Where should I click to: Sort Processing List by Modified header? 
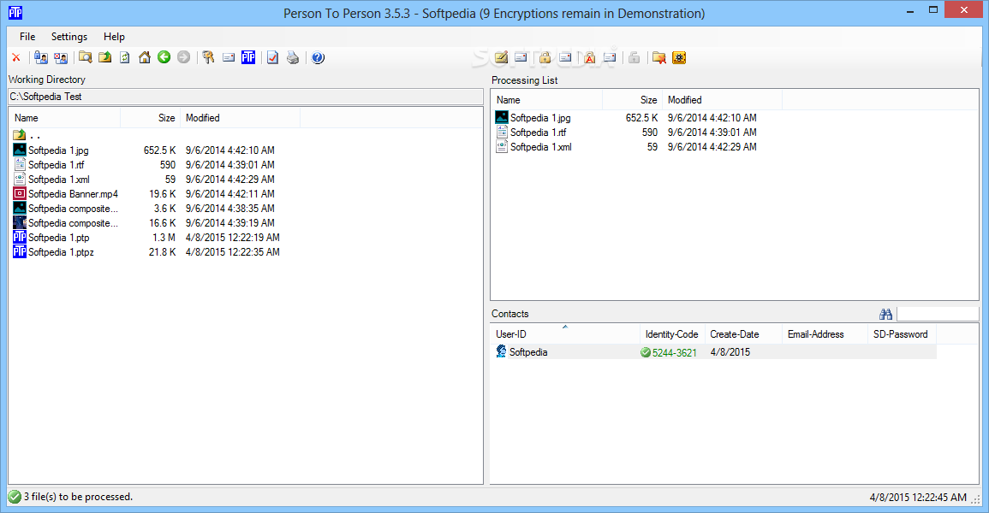point(722,100)
